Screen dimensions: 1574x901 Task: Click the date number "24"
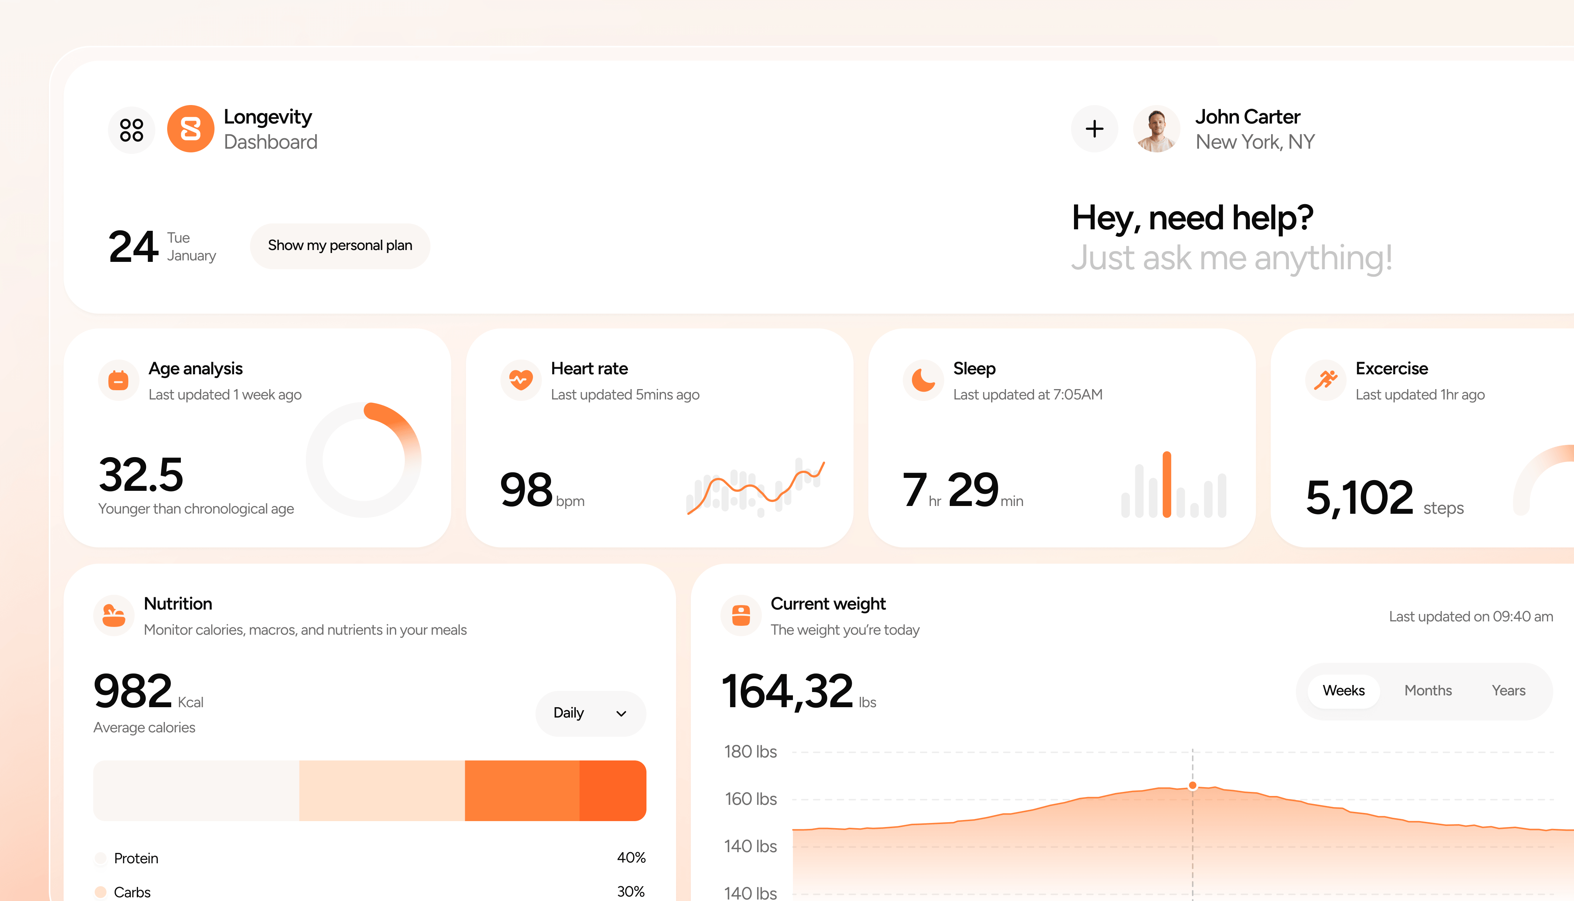[x=133, y=247]
